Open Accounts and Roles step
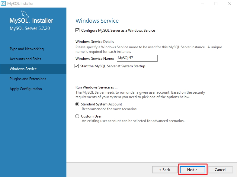Image resolution: width=237 pixels, height=177 pixels. tap(25, 59)
